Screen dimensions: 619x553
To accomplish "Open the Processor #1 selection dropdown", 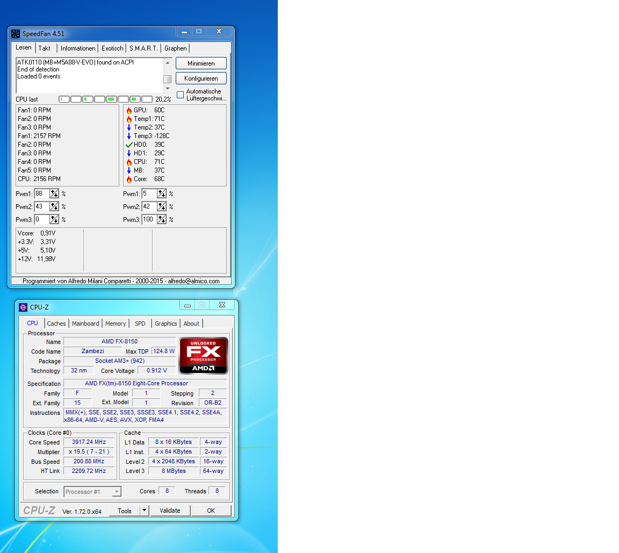I will point(117,491).
